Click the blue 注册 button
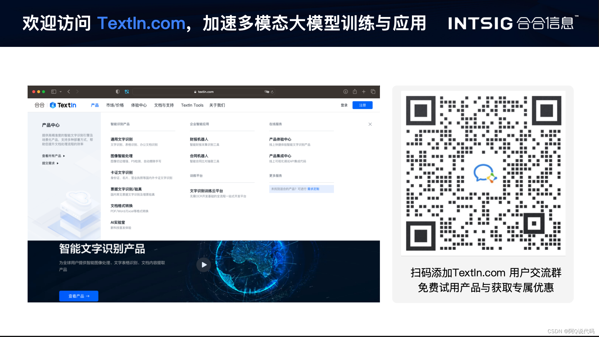This screenshot has width=599, height=337. (x=362, y=105)
